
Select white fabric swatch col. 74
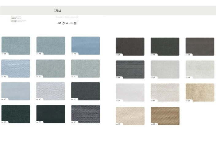coord(130,92)
